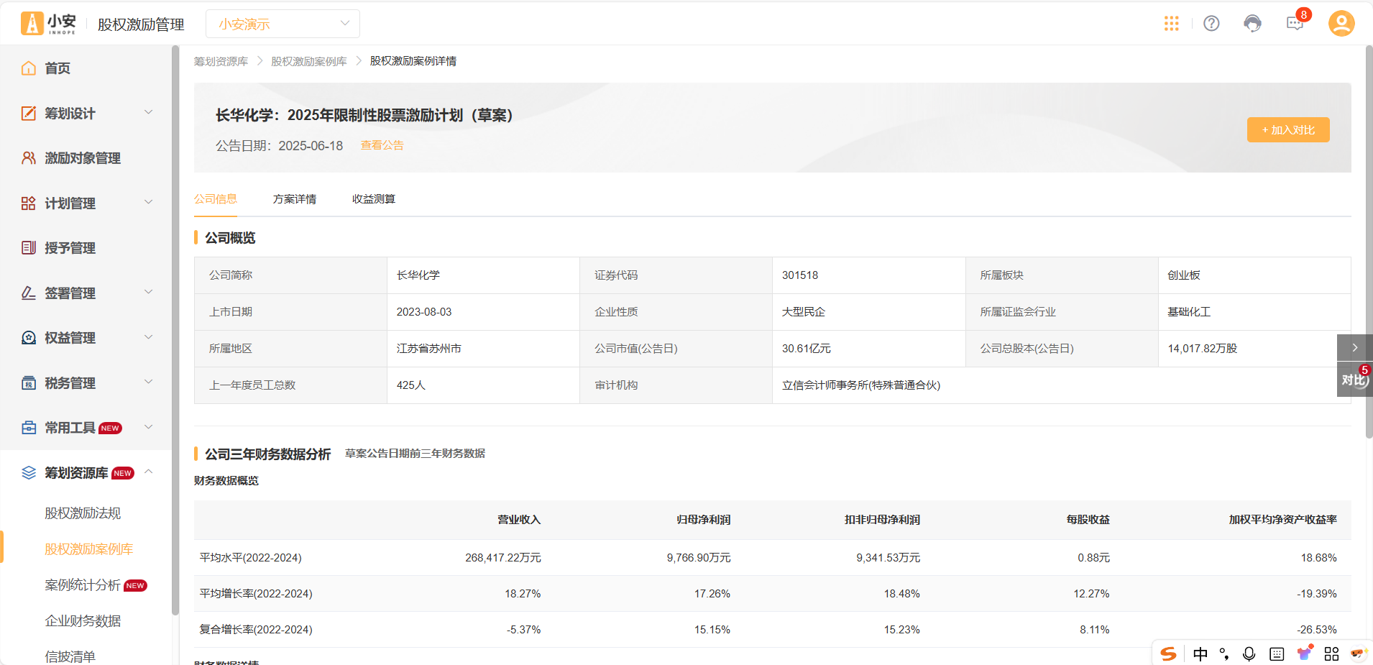Open the IME soft keyboard icon
Image resolution: width=1373 pixels, height=665 pixels.
click(1277, 653)
